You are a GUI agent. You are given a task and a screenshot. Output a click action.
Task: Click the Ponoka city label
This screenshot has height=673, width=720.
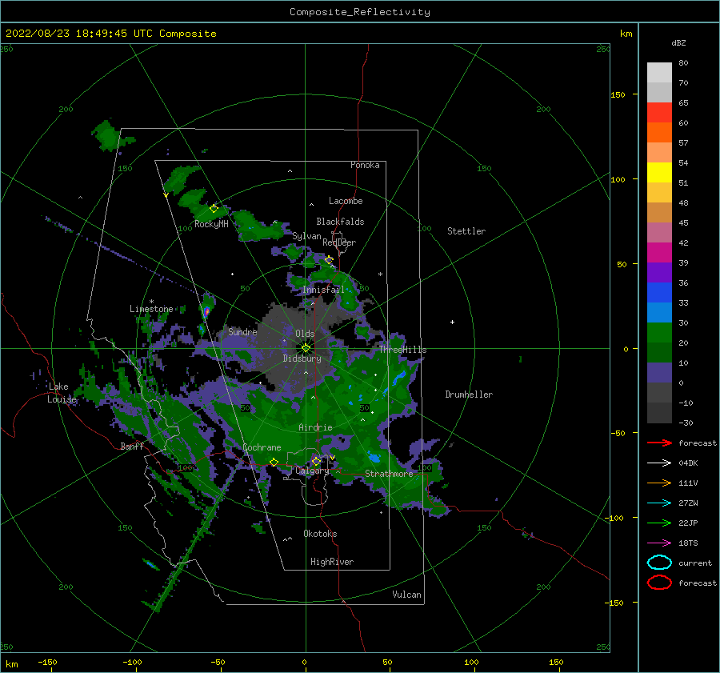click(365, 165)
